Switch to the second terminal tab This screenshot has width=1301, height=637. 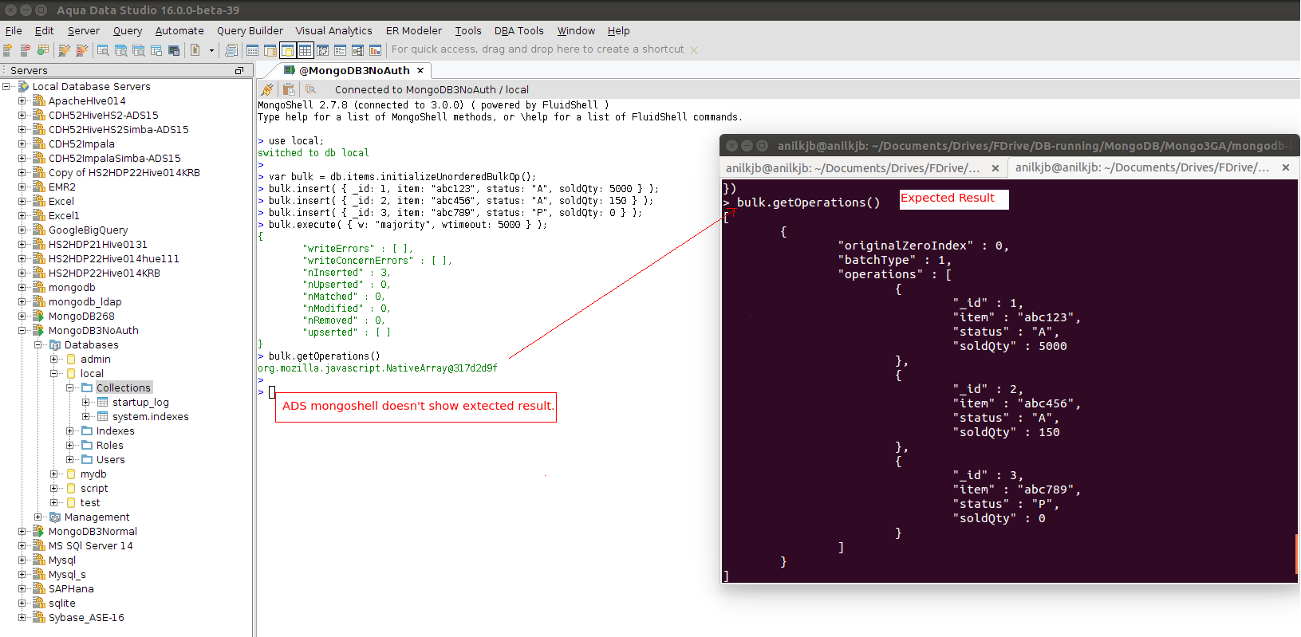[x=1142, y=167]
